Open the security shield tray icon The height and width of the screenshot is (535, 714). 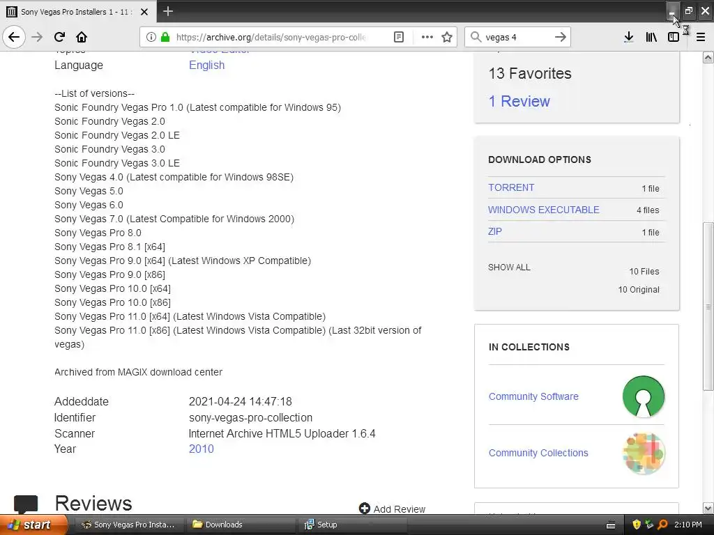[x=636, y=525]
